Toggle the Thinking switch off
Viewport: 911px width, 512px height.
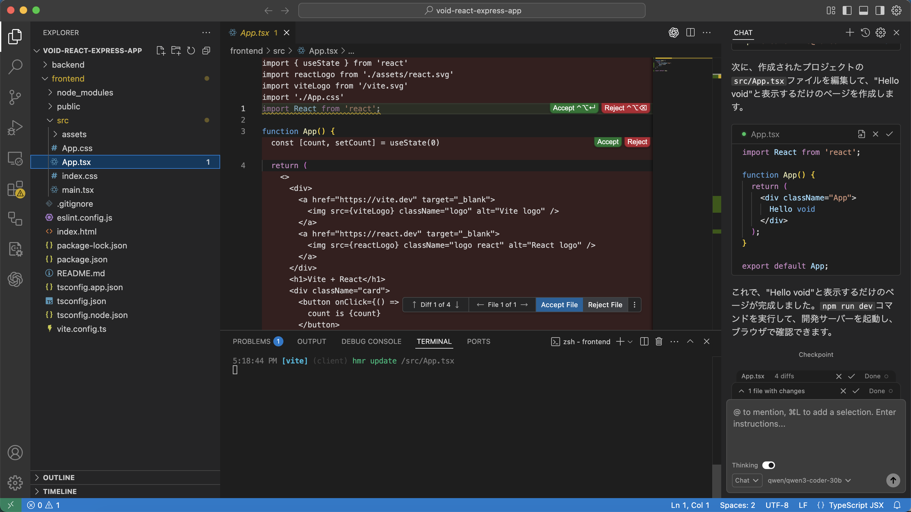(768, 465)
